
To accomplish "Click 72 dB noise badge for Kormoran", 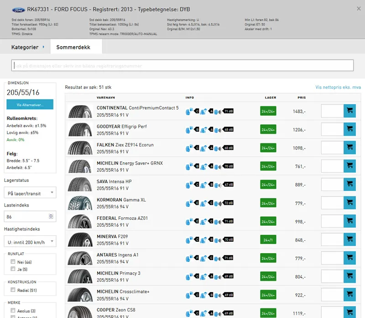I will pyautogui.click(x=228, y=203).
